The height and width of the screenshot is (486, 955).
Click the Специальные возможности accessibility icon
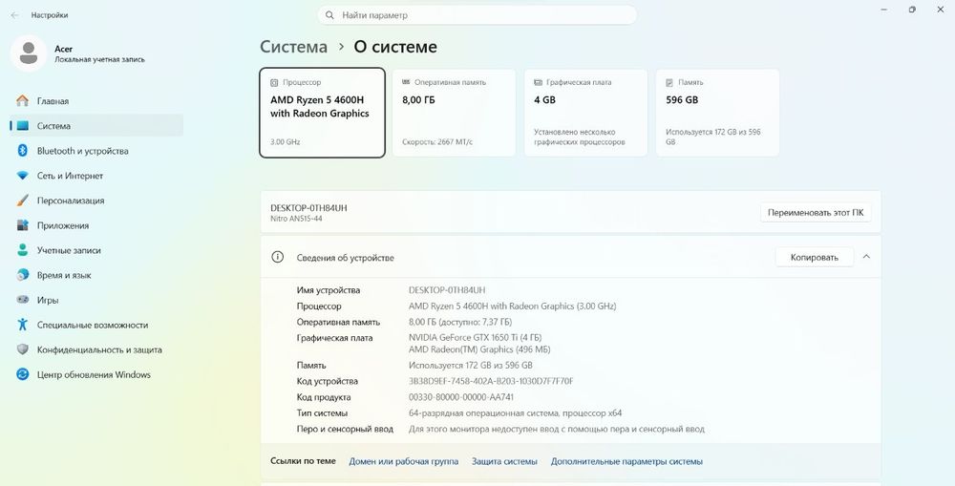coord(23,325)
